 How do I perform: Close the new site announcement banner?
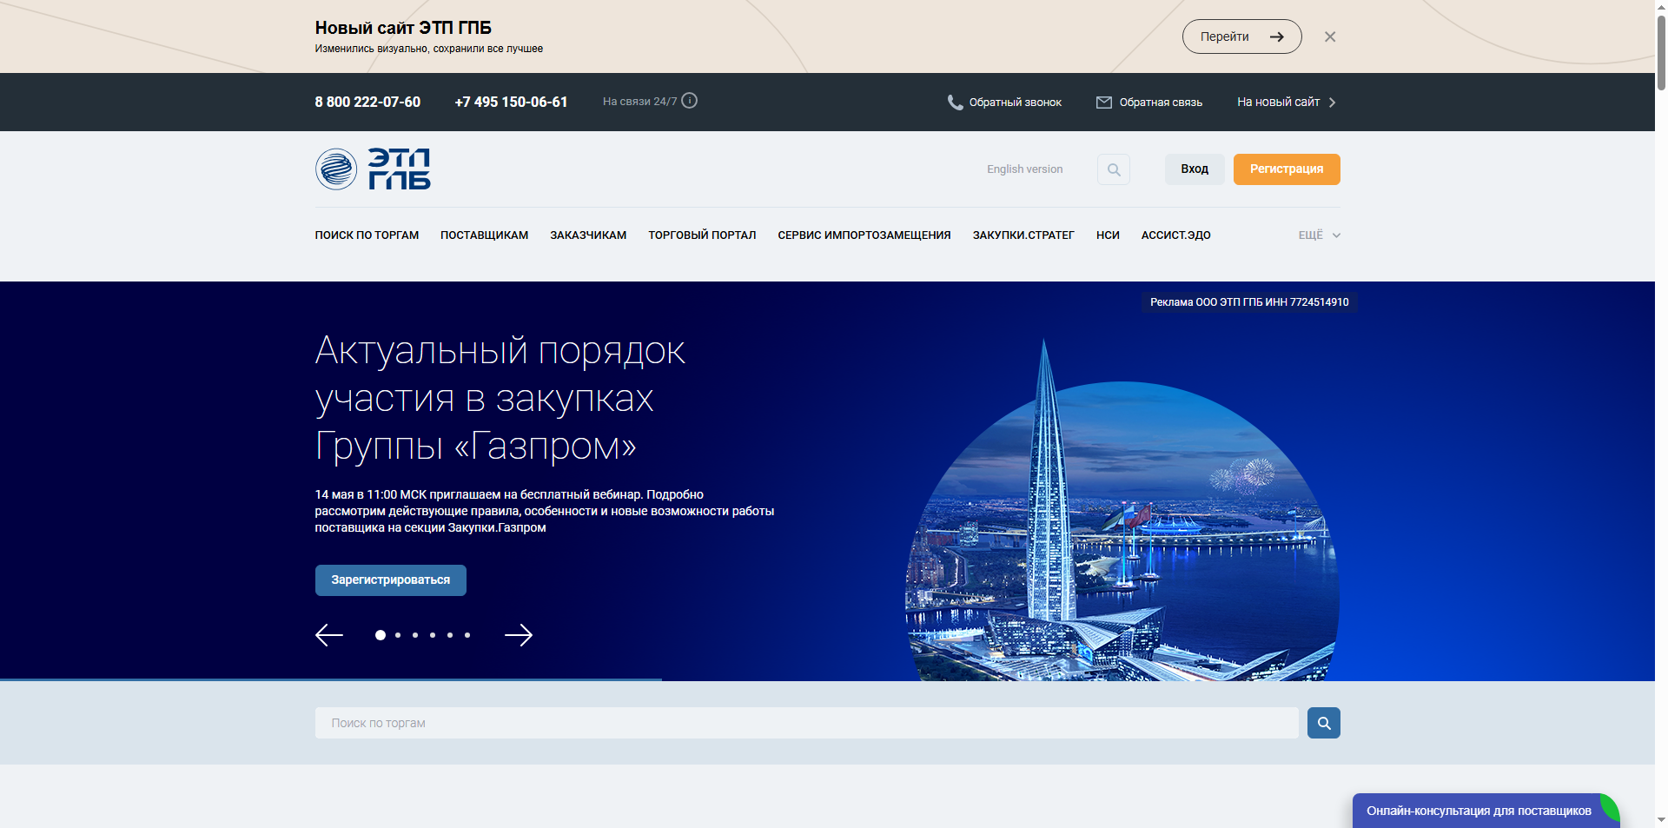[1329, 36]
